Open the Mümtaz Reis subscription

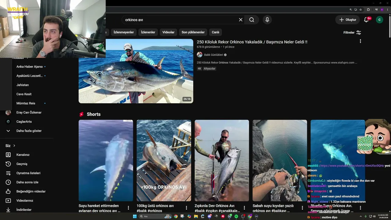click(26, 103)
